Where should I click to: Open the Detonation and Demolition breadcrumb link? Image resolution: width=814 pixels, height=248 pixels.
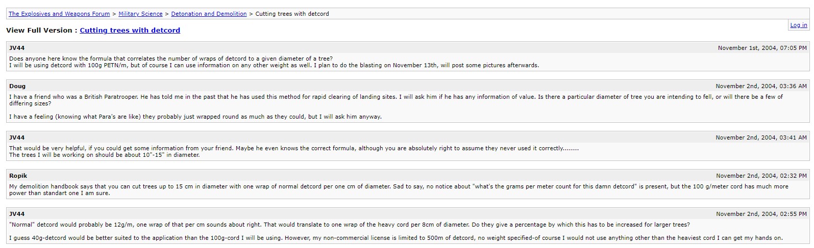(x=209, y=14)
